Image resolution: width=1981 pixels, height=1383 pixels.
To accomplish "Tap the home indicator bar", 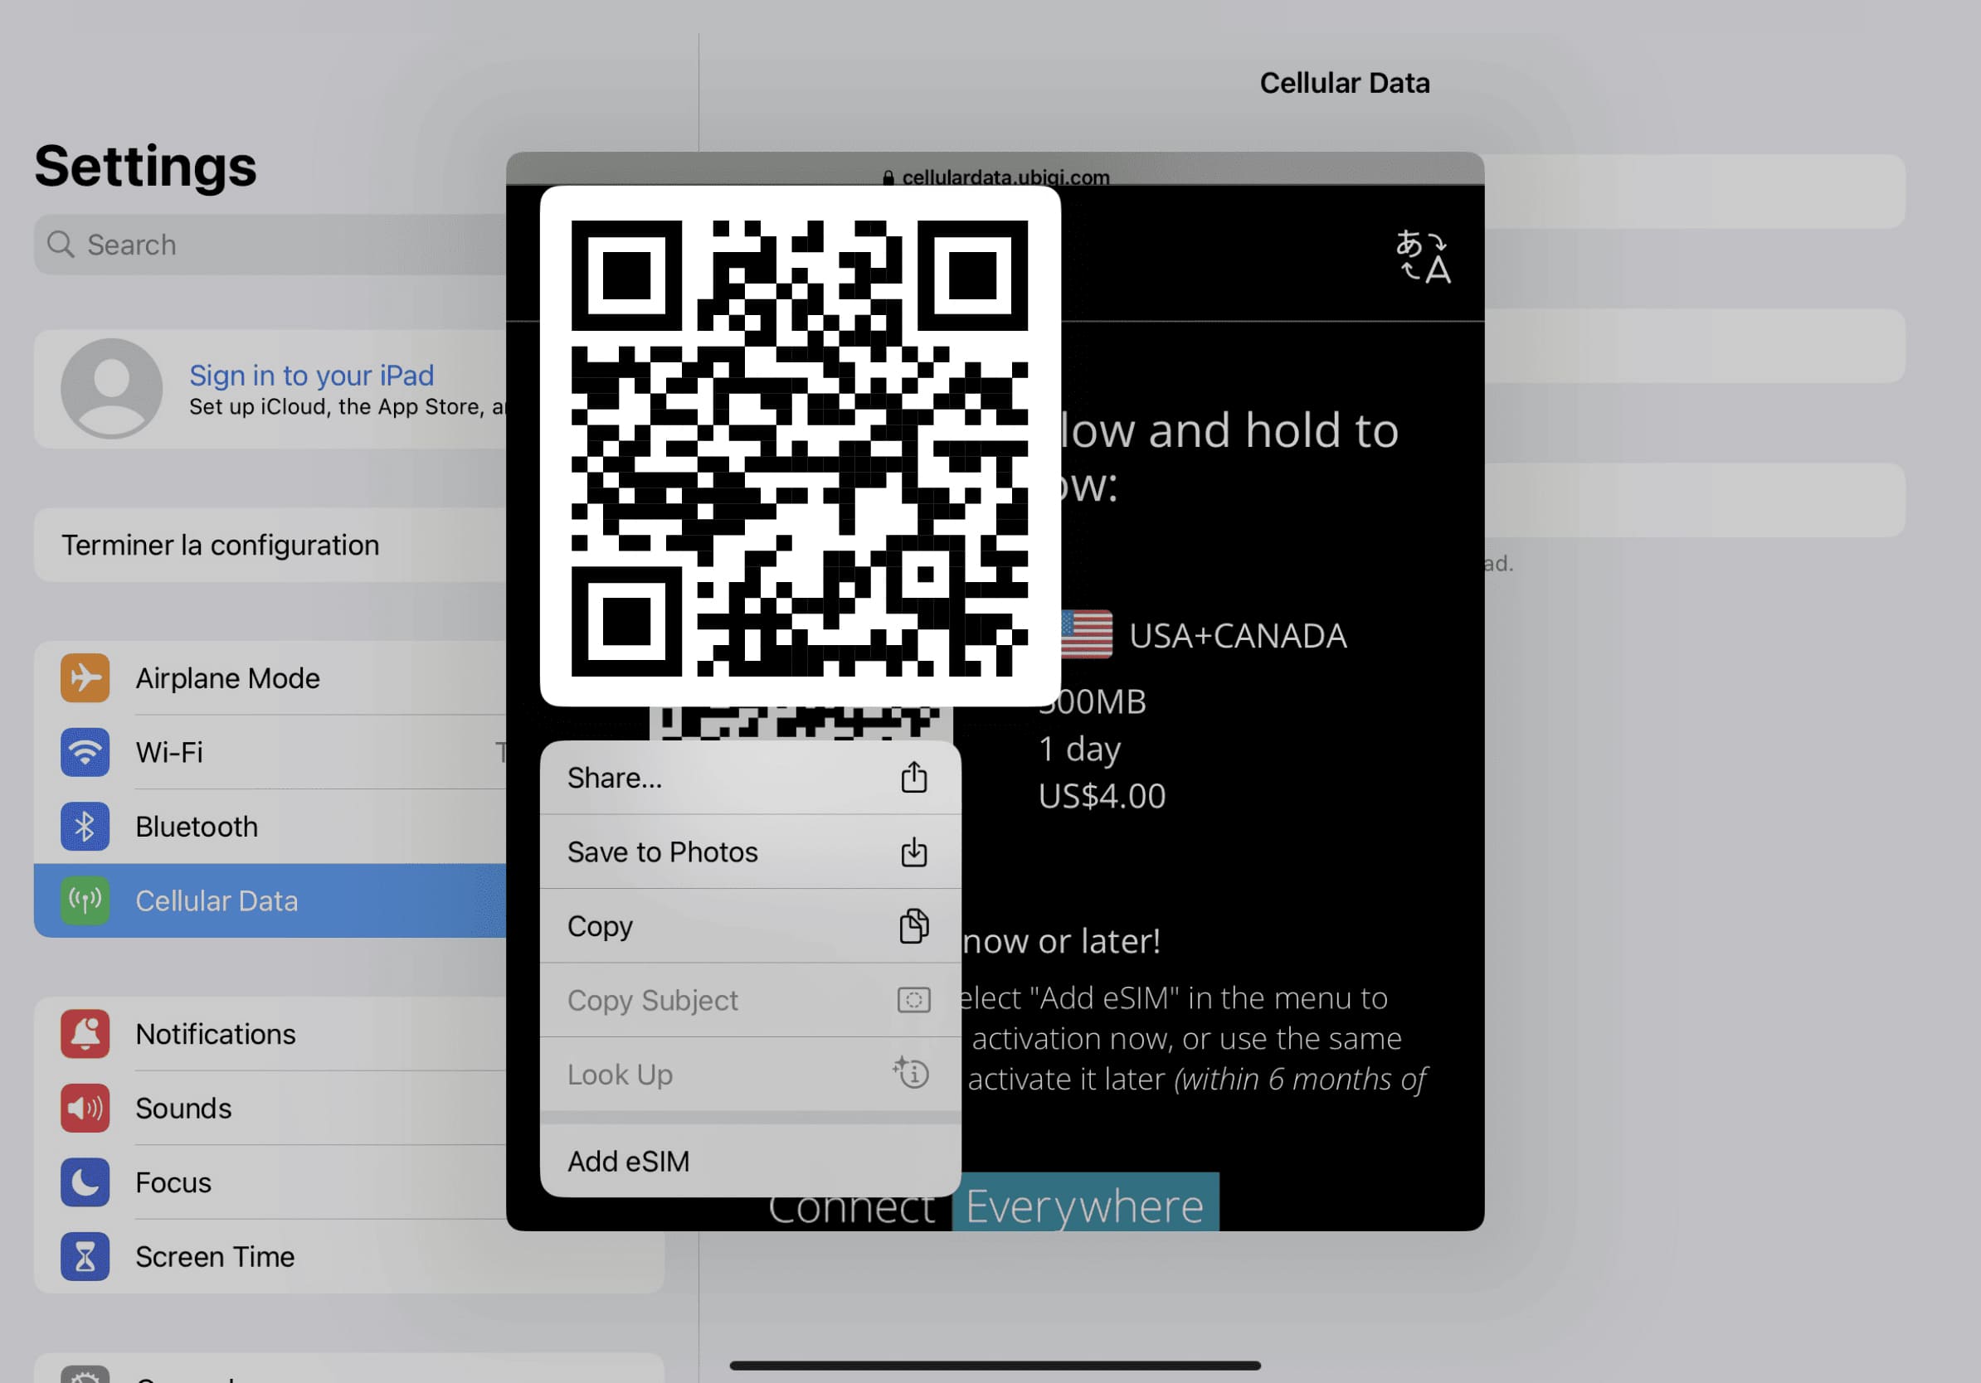I will pyautogui.click(x=995, y=1366).
